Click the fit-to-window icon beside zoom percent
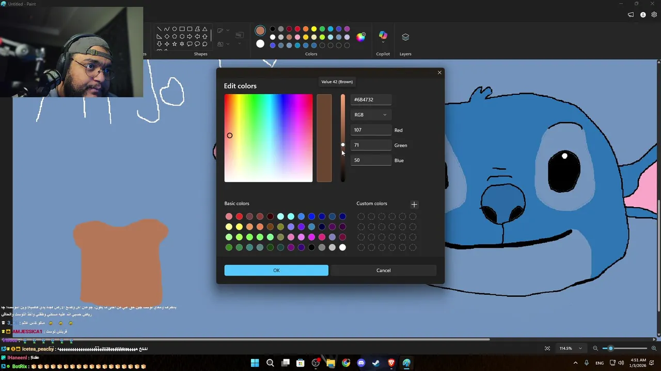This screenshot has width=661, height=371. [547, 348]
